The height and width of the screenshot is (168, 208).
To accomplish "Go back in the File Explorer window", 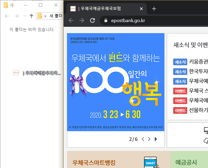I will (x=7, y=16).
